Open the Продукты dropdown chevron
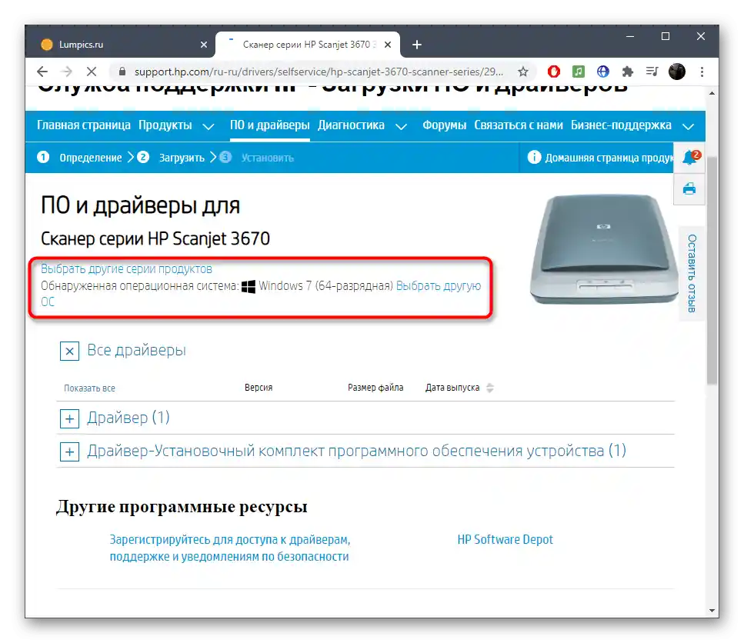This screenshot has height=643, width=744. pos(209,126)
